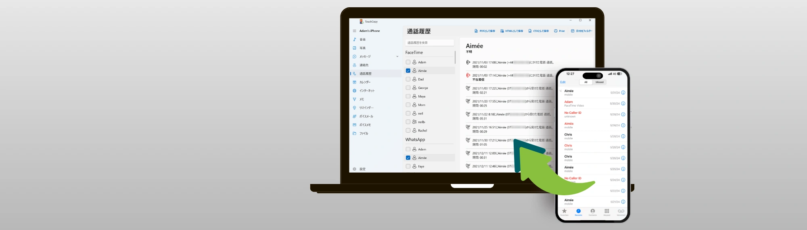Screen dimensions: 807x230
Task: Tap info icon for 5/31/24 phone call
Action: [623, 93]
